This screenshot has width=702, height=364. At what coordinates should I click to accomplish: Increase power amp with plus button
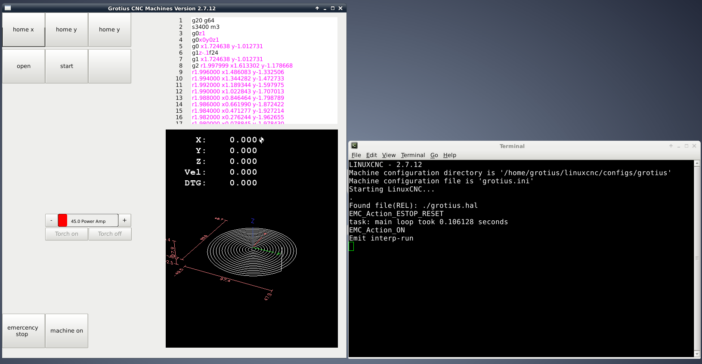(125, 220)
